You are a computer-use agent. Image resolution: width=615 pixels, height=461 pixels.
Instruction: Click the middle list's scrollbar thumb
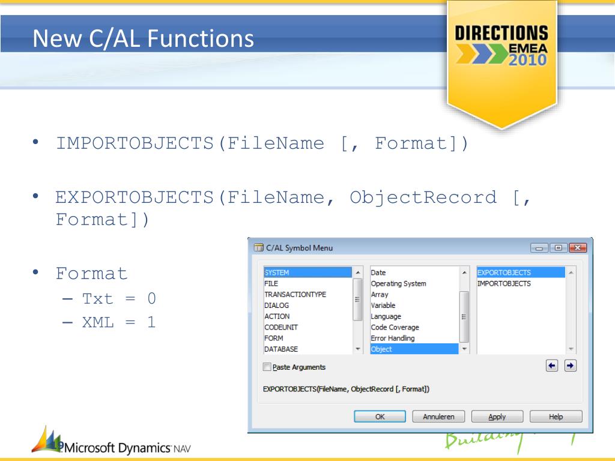(x=464, y=317)
